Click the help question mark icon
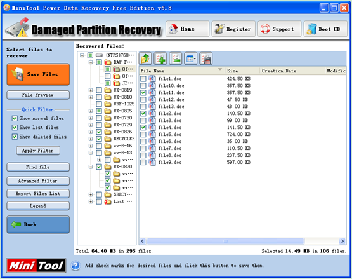This screenshot has height=279, width=352. (75, 266)
